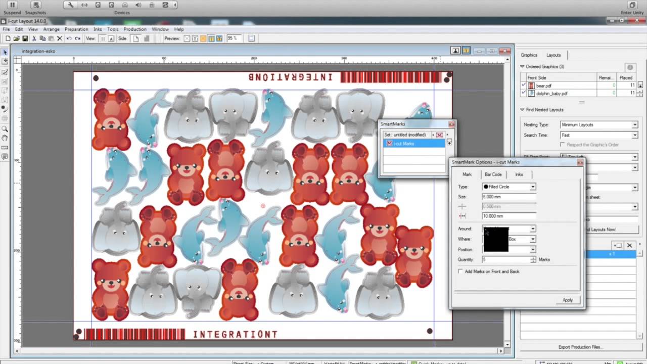
Task: Select front Side page icon
Action: pyautogui.click(x=135, y=38)
